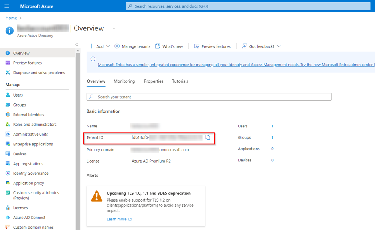Collapse the left navigation pane
This screenshot has height=230, width=375.
click(x=77, y=44)
